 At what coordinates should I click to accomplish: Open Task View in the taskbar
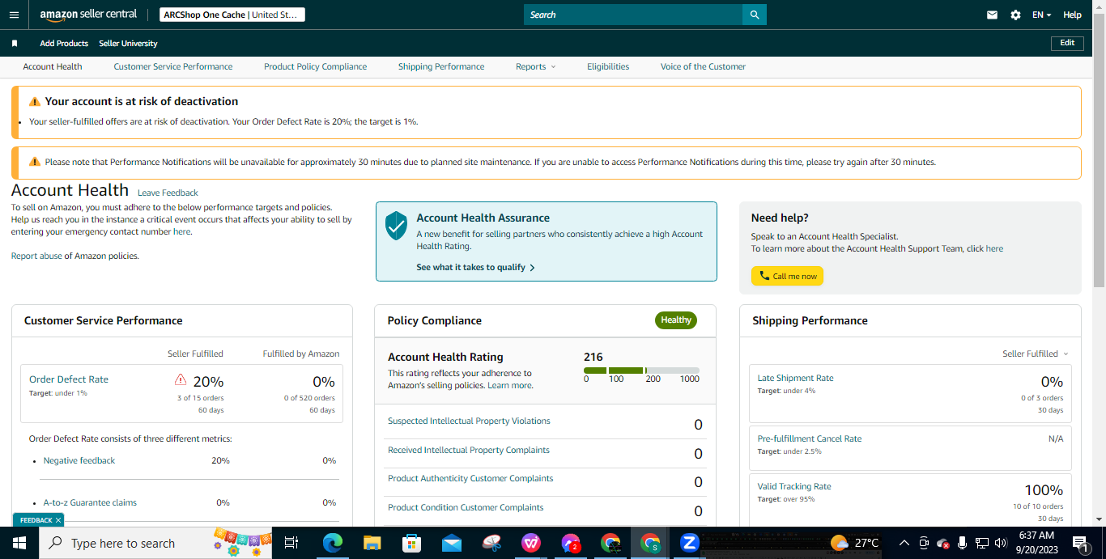click(292, 543)
